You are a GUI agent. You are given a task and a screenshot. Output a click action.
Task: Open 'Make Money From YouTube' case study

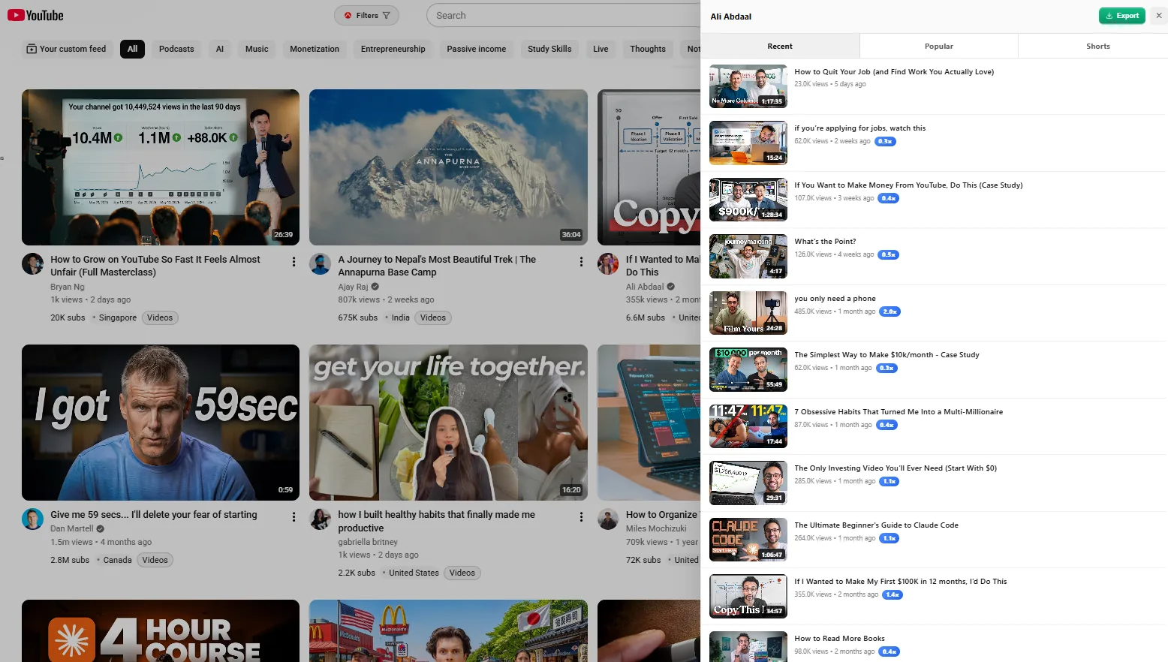click(908, 185)
